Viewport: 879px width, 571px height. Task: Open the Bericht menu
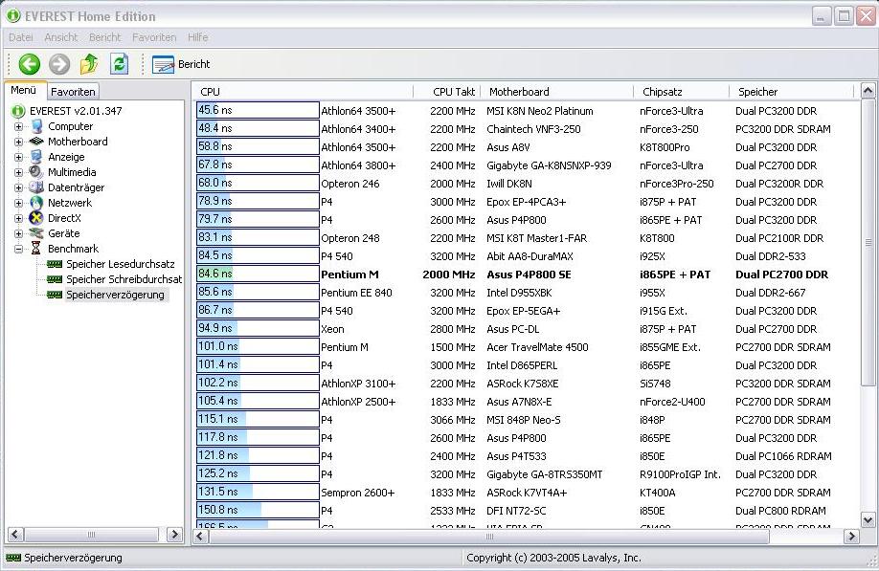(104, 37)
